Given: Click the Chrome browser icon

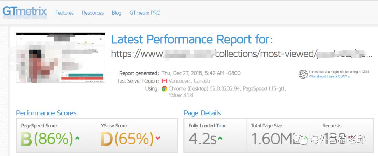Looking at the screenshot, I should click(x=164, y=89).
